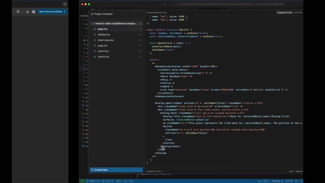This screenshot has height=183, width=325.
Task: Select the page.tsx row above chart1.tsx
Action: [x=116, y=46]
